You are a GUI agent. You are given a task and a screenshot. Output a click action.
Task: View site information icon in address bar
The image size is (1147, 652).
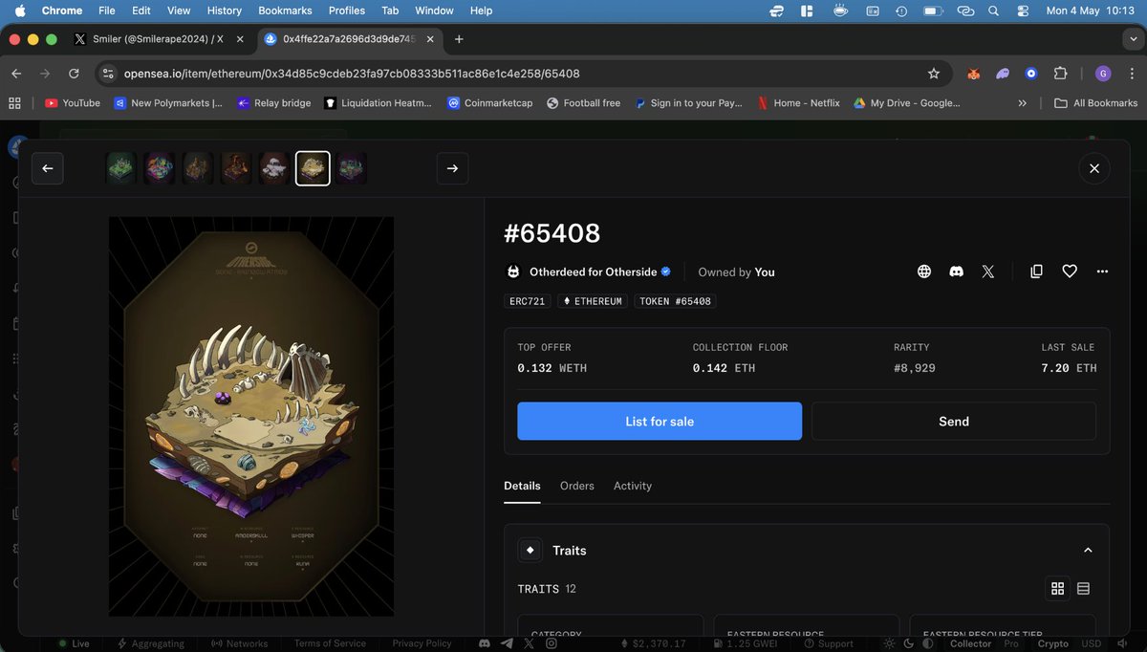(108, 74)
